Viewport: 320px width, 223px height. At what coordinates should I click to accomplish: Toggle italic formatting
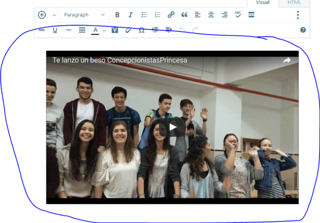131,15
